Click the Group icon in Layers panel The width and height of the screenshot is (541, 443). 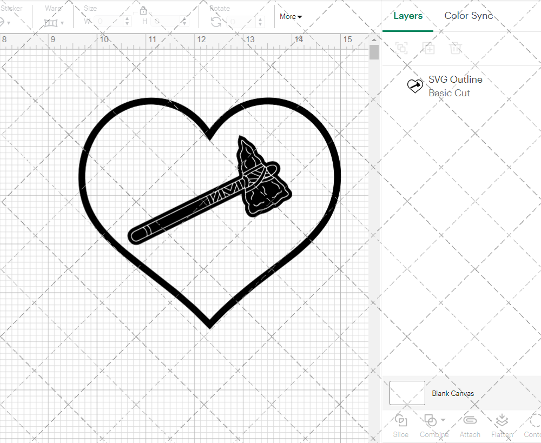point(401,48)
